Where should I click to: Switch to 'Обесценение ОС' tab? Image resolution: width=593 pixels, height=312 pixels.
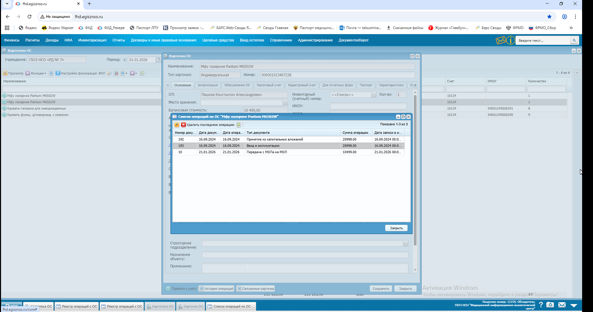(238, 85)
